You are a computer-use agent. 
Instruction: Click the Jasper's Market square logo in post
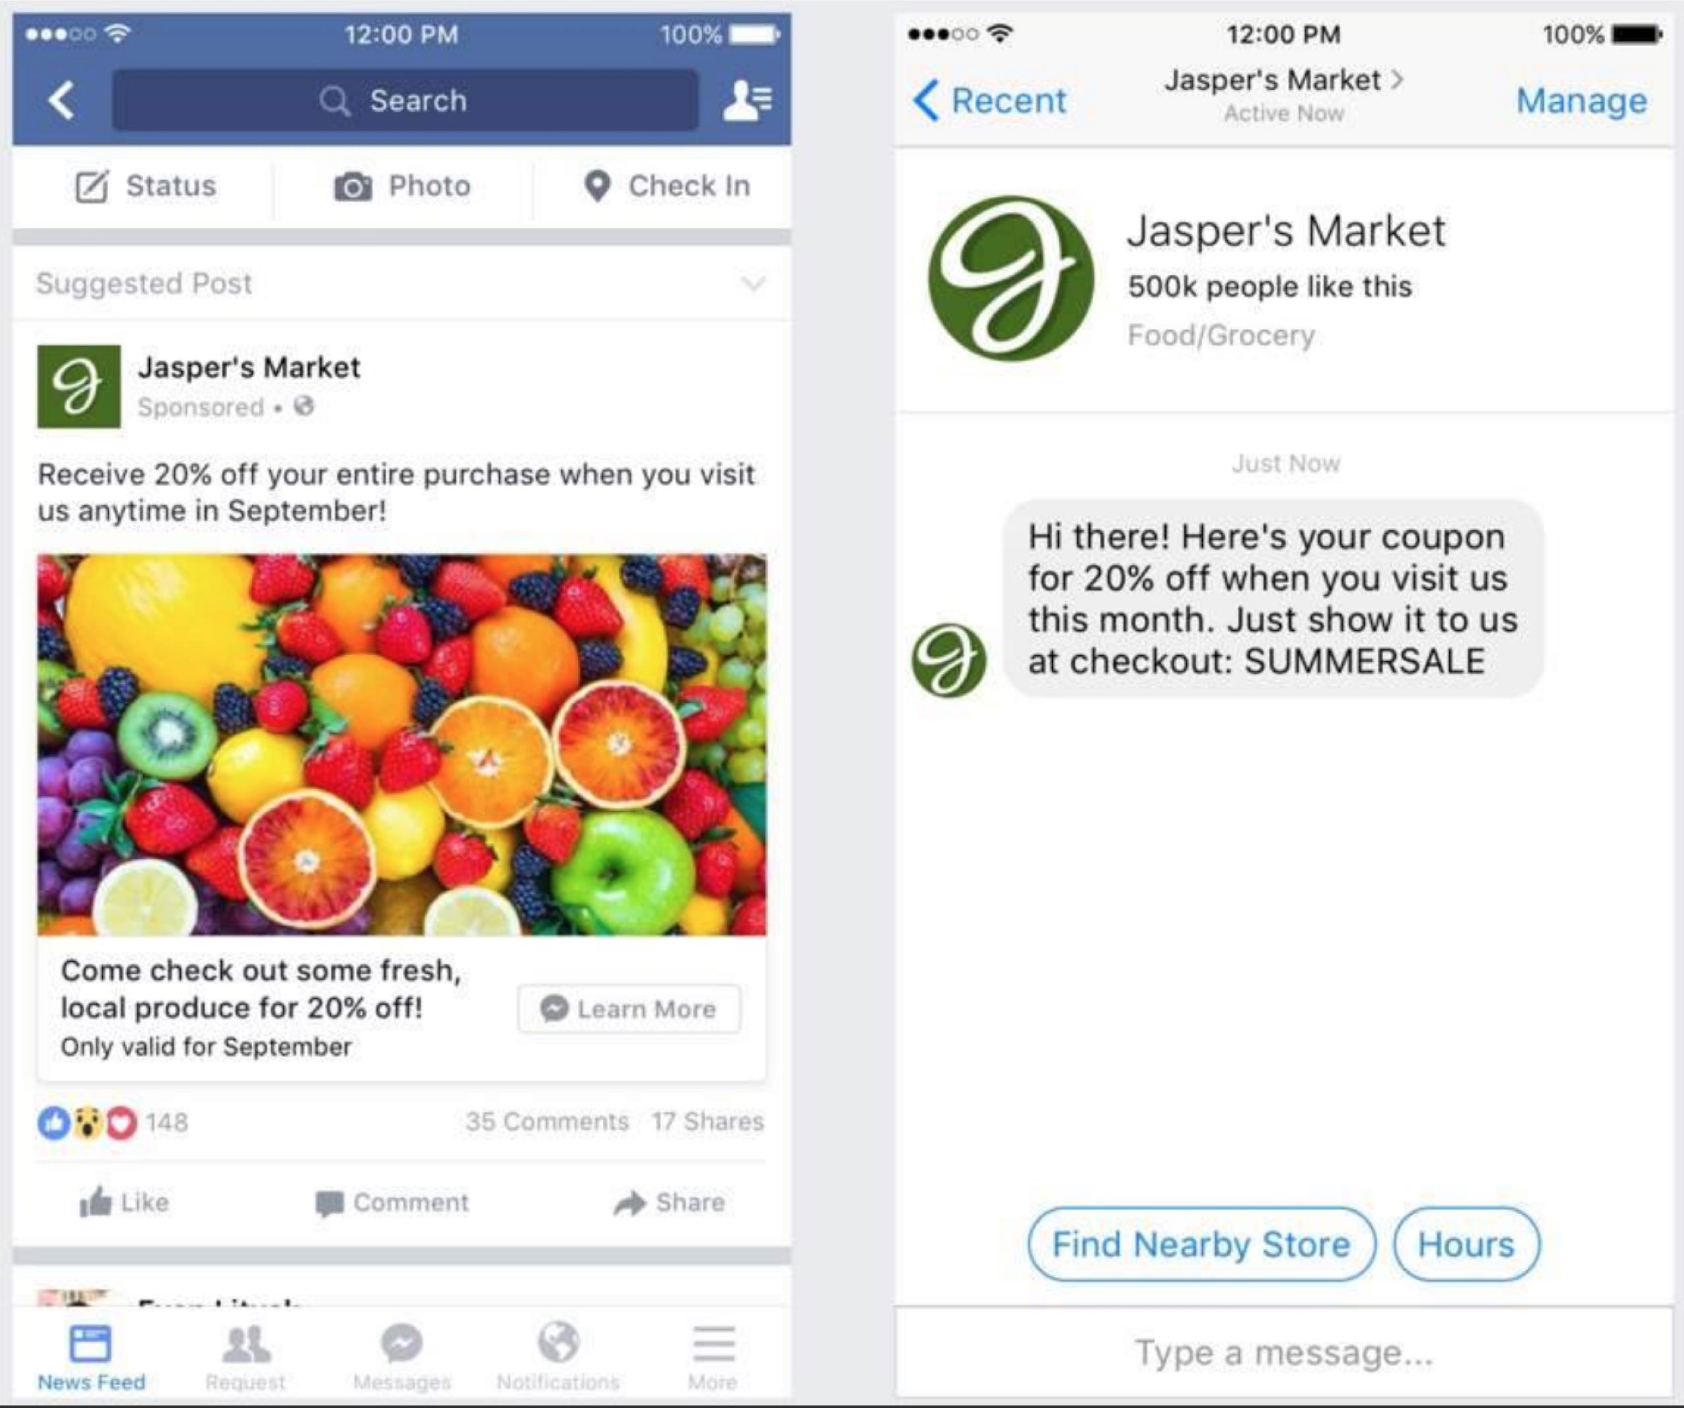pos(78,387)
